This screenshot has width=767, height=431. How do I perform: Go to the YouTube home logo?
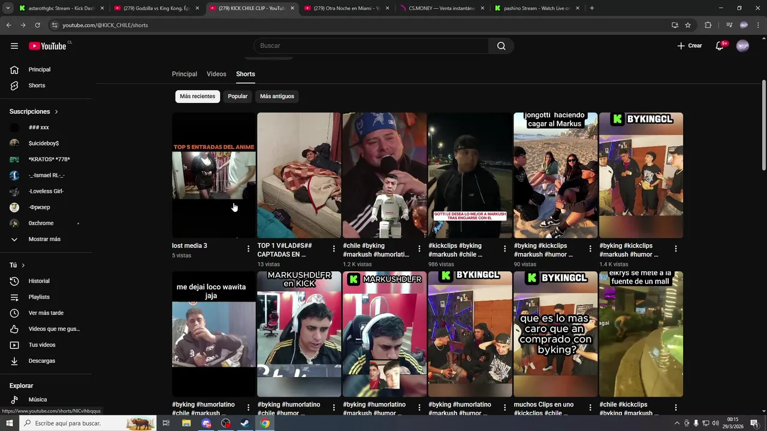coord(47,46)
